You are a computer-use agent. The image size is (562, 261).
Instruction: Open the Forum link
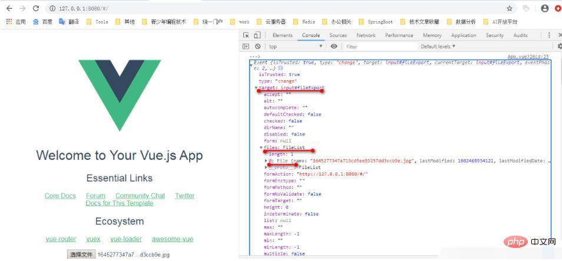click(95, 196)
